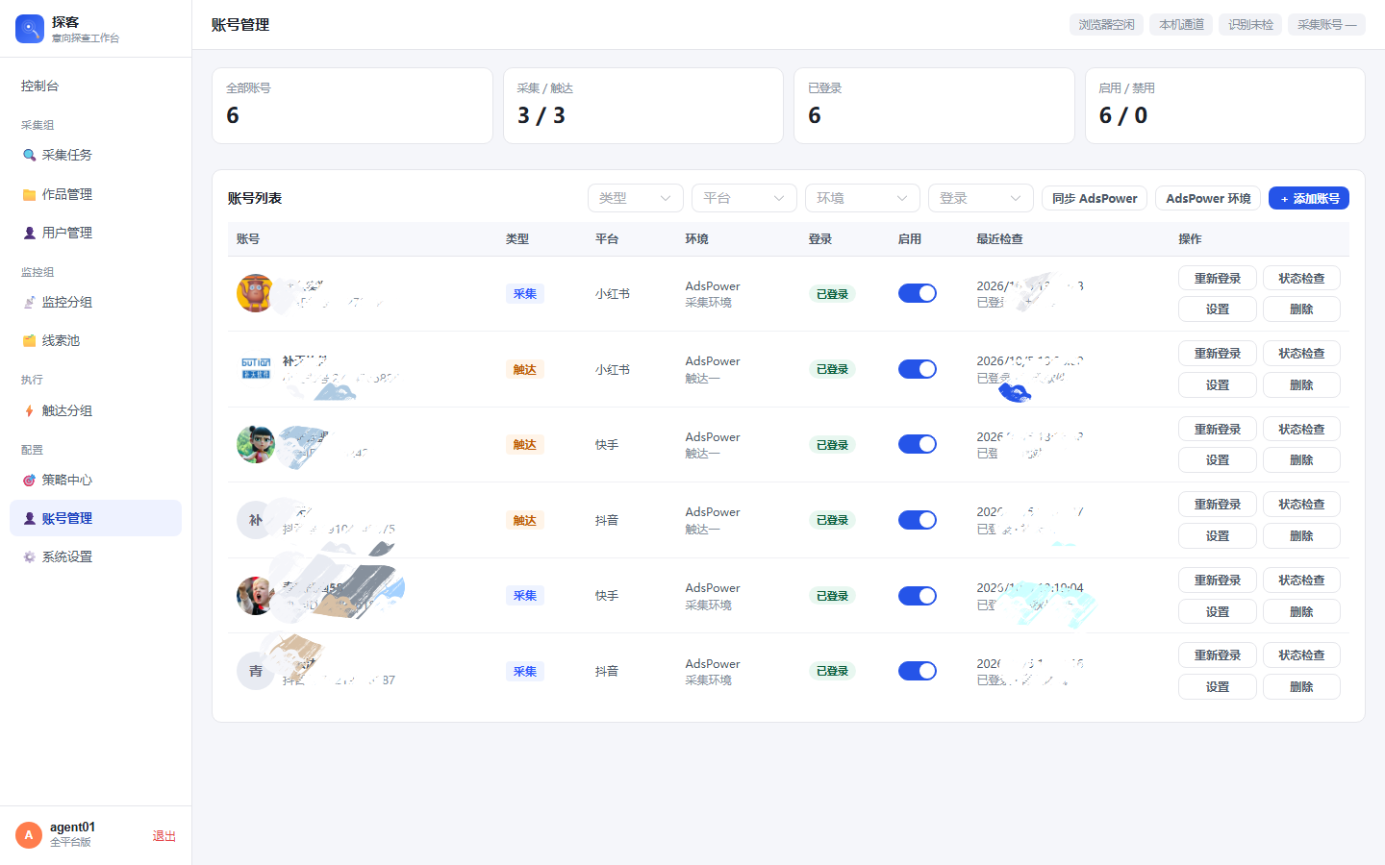Click the magnifier icon beside 采集任务

pos(30,155)
